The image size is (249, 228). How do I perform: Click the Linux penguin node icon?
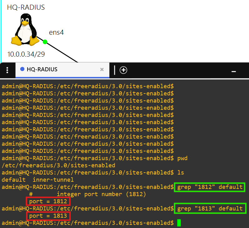[24, 30]
